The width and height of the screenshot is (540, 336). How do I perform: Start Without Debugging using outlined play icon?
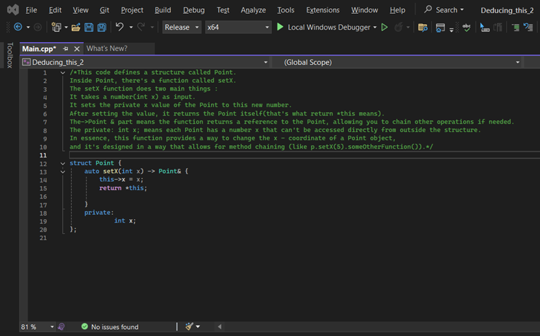tap(384, 27)
